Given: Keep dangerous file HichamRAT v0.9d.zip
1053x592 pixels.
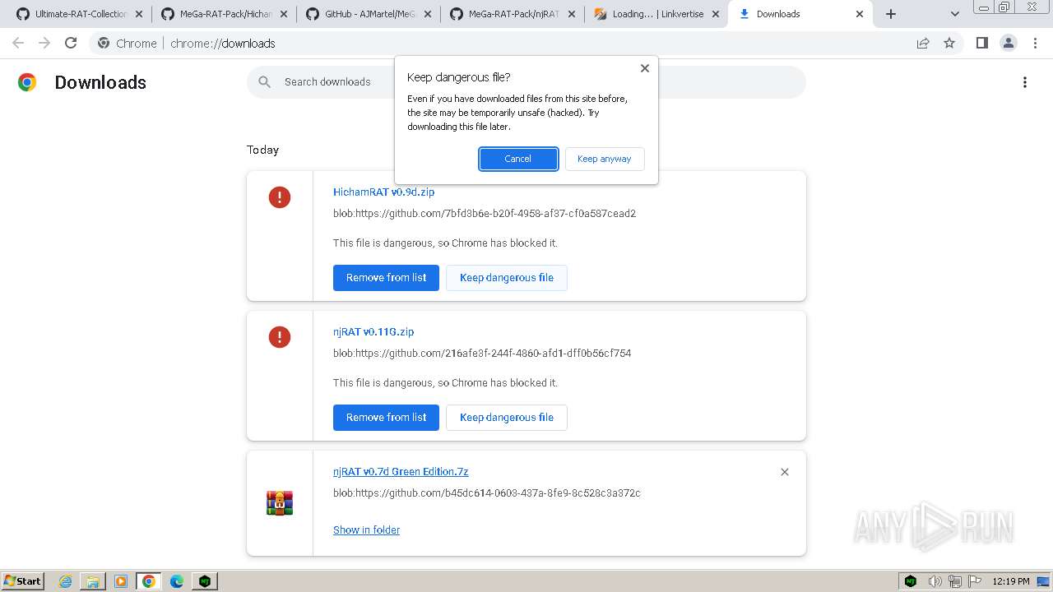Looking at the screenshot, I should 507,278.
